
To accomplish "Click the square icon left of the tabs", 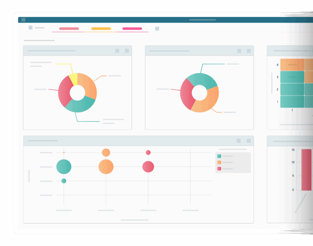I will coord(31,28).
